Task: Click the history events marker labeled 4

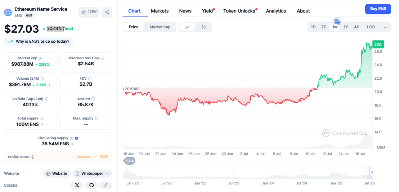Action: pyautogui.click(x=130, y=161)
